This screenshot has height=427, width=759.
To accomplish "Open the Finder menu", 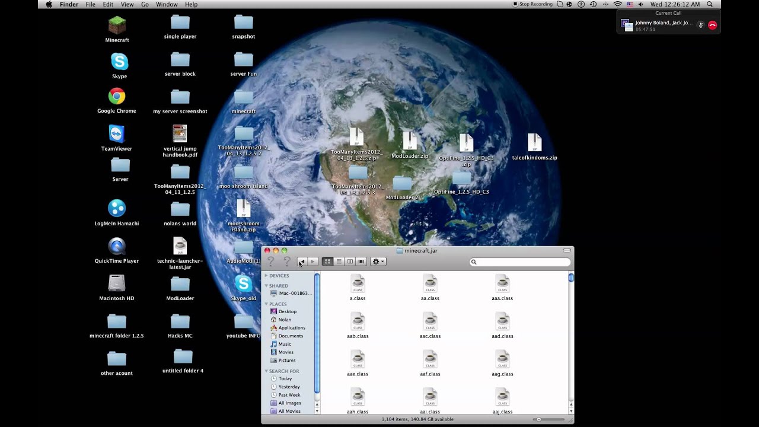I will click(69, 4).
